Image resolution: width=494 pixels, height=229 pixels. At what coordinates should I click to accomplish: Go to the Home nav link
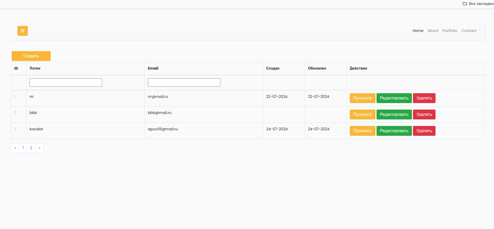click(x=418, y=31)
